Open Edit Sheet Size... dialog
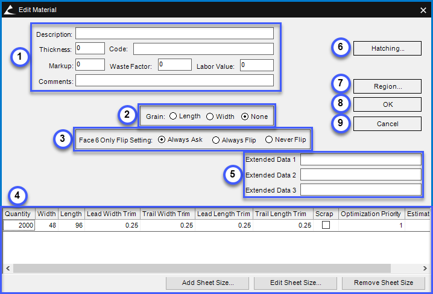Viewport: 433px width, 294px height. coord(296,283)
